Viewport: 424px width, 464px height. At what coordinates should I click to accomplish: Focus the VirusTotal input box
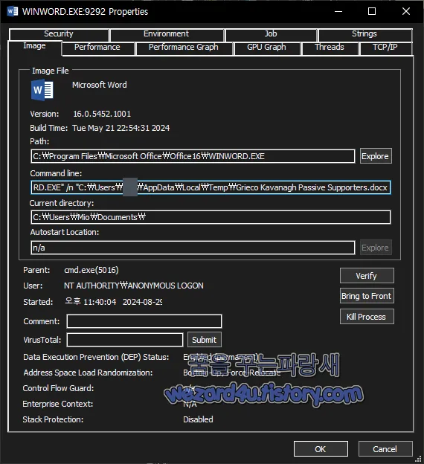pos(125,340)
